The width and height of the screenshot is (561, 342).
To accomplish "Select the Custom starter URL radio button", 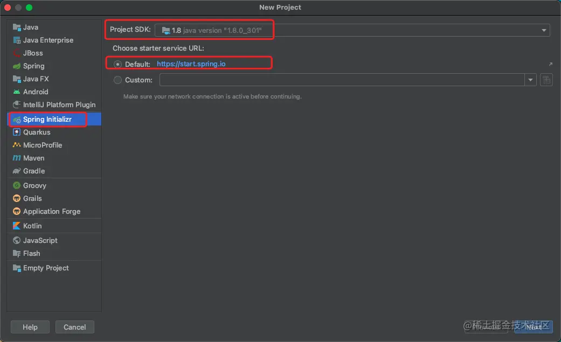I will pos(117,80).
